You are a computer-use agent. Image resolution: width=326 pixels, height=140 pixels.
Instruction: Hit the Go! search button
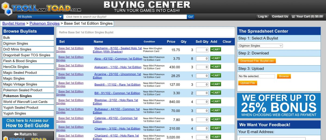(191, 17)
